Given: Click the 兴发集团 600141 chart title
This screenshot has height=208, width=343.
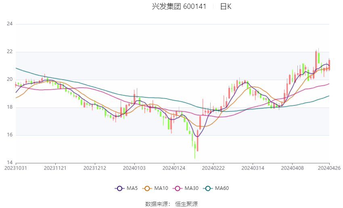Looking at the screenshot, I should [179, 6].
